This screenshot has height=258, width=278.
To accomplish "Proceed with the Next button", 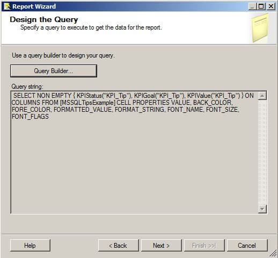I will tap(162, 245).
